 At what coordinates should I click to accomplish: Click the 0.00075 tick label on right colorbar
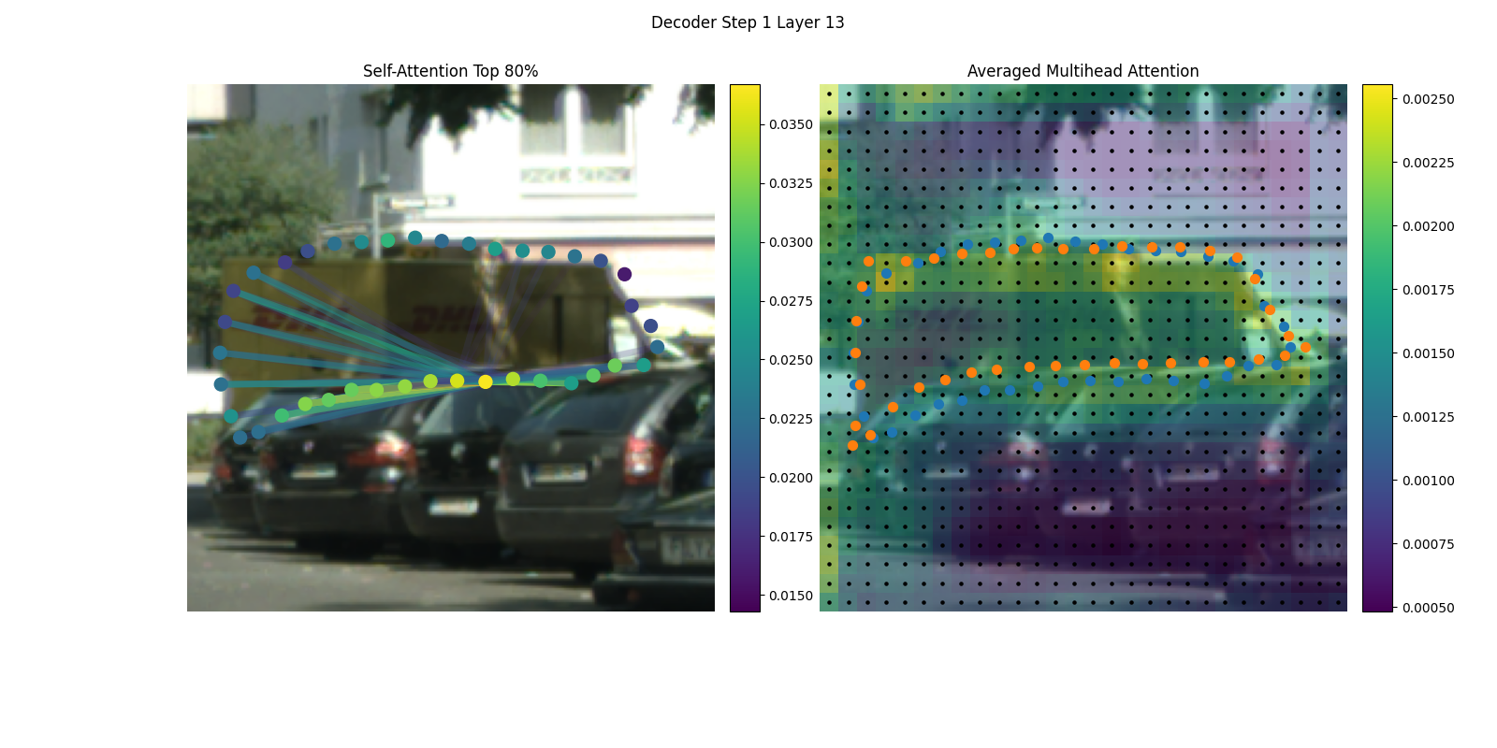pyautogui.click(x=1428, y=544)
